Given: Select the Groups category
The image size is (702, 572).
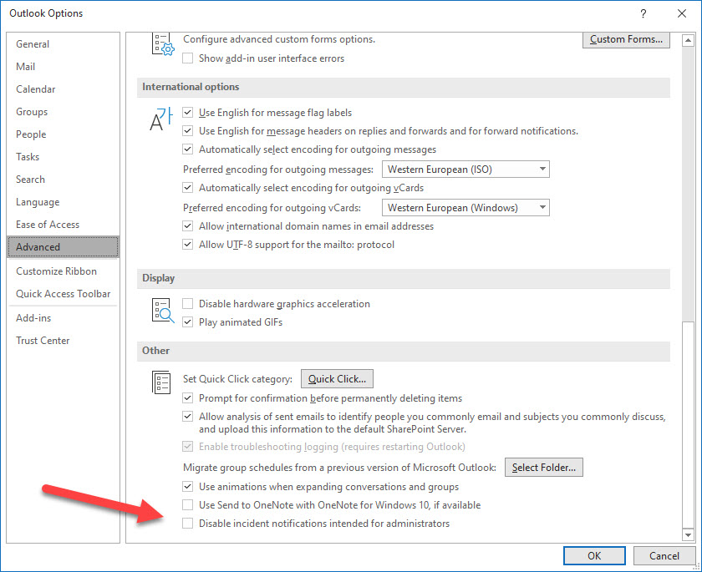Looking at the screenshot, I should point(64,112).
